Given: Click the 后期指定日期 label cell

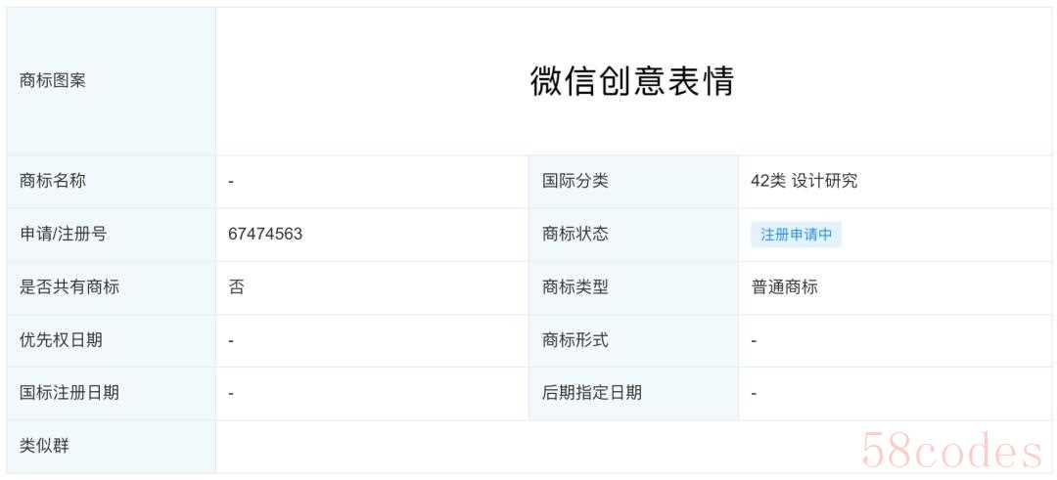Looking at the screenshot, I should pos(633,393).
